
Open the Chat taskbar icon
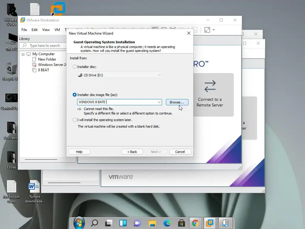[137, 223]
